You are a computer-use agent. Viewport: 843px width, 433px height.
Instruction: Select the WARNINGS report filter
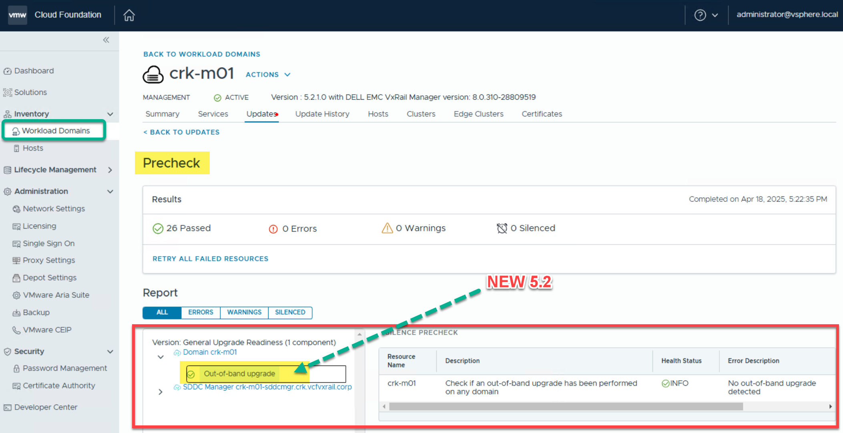pos(244,312)
